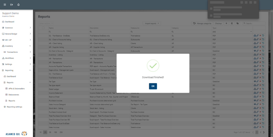Click the download icon for GL - Trial Balance - EndDate
The height and width of the screenshot is (137, 273).
pos(255,36)
